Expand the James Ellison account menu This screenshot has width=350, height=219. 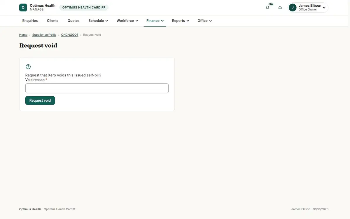308,8
